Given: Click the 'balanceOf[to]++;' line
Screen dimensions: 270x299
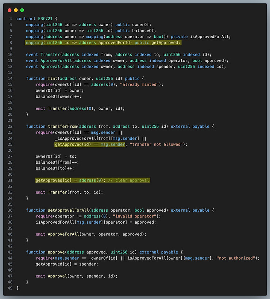Looking at the screenshot, I should (x=55, y=168).
